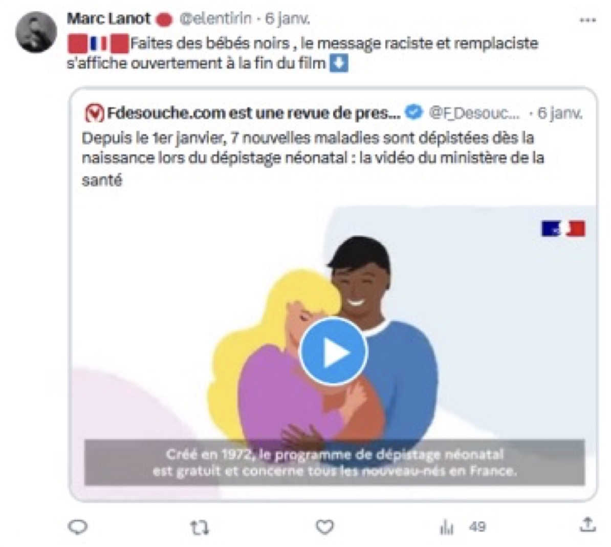Open quoted tweet text about dépistage néonatal
The height and width of the screenshot is (547, 611).
pyautogui.click(x=313, y=159)
